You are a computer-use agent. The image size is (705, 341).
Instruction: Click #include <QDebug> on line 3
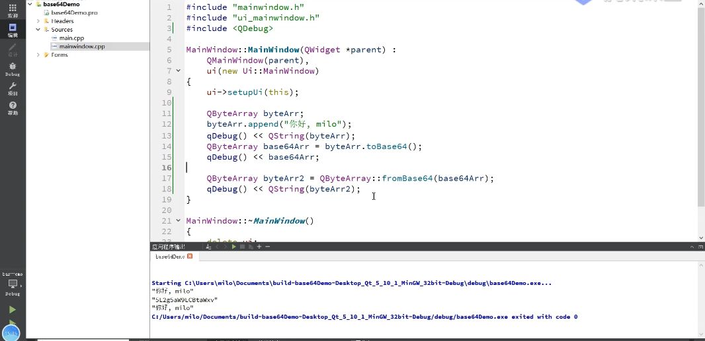click(x=229, y=28)
